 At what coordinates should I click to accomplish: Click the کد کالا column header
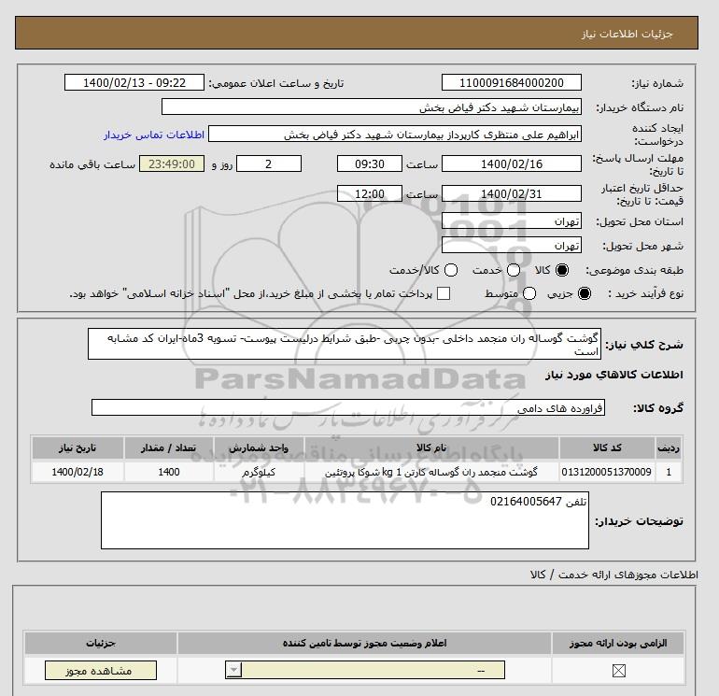click(x=607, y=447)
